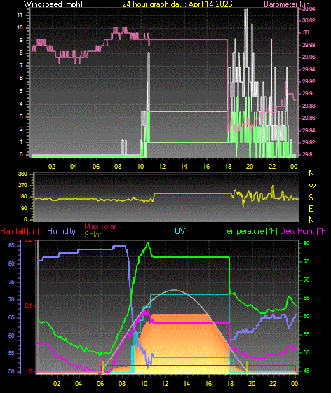Image resolution: width=331 pixels, height=393 pixels.
Task: Click the 'Dew Point (°F)' legend label
Action: click(x=304, y=231)
